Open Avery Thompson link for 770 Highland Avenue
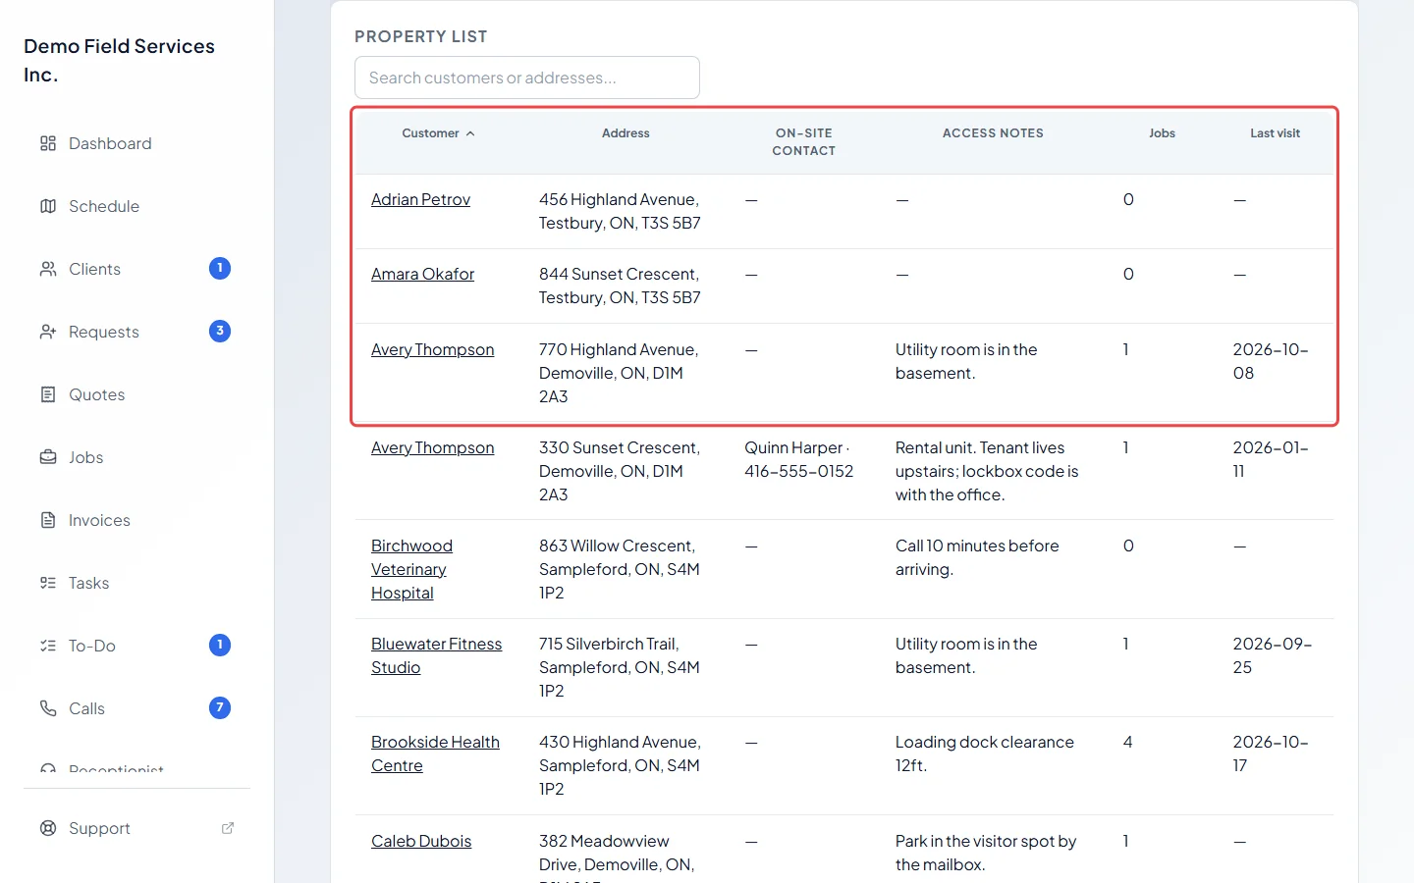The image size is (1414, 883). click(432, 349)
